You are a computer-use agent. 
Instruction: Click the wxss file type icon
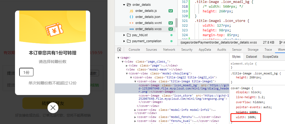(131, 29)
